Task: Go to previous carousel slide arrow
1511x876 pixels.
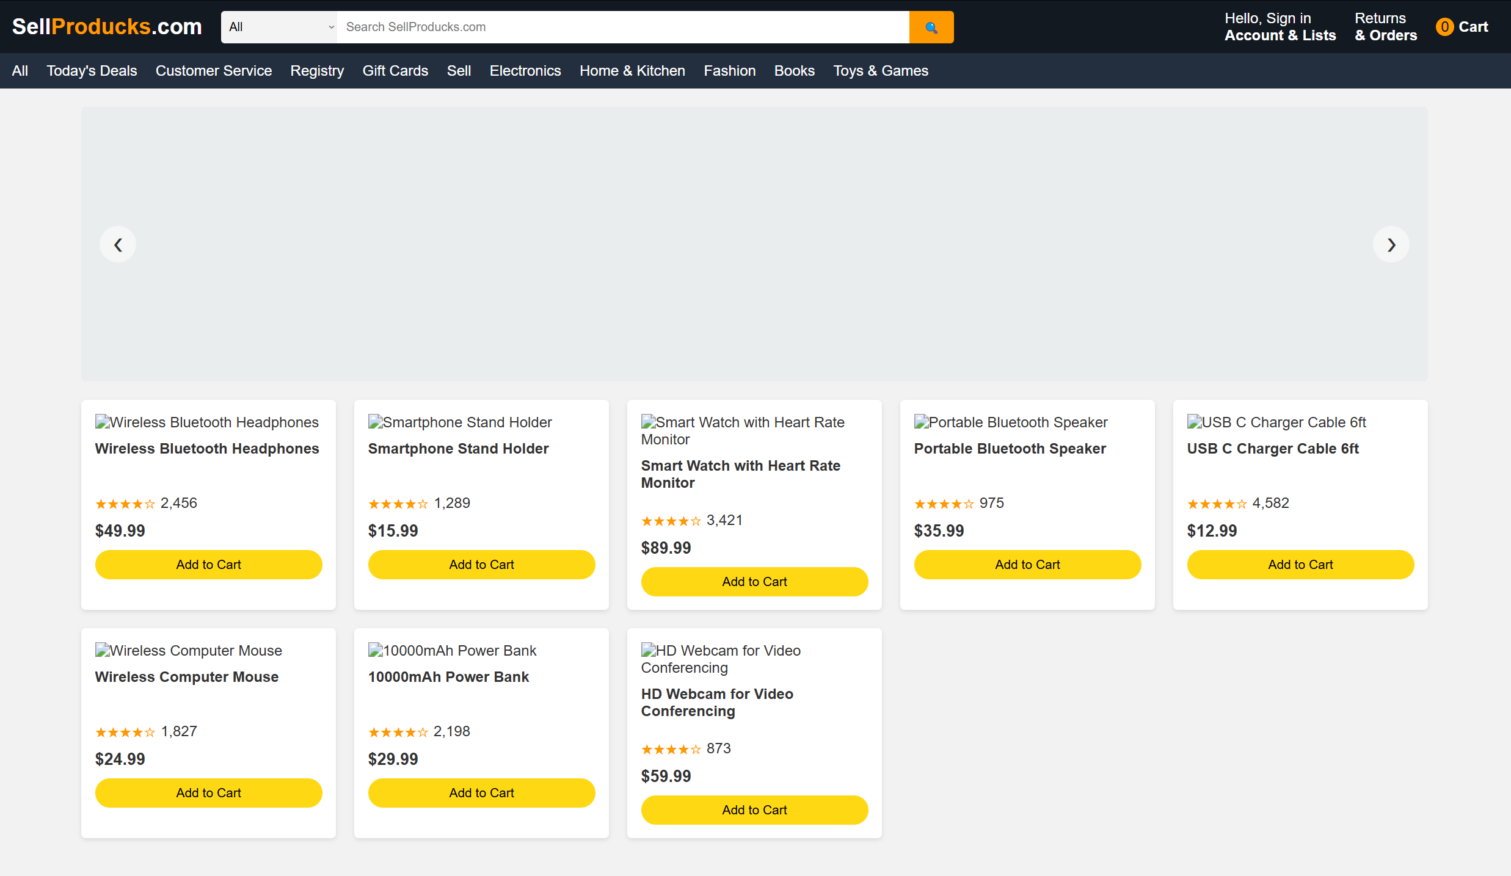Action: pyautogui.click(x=118, y=245)
